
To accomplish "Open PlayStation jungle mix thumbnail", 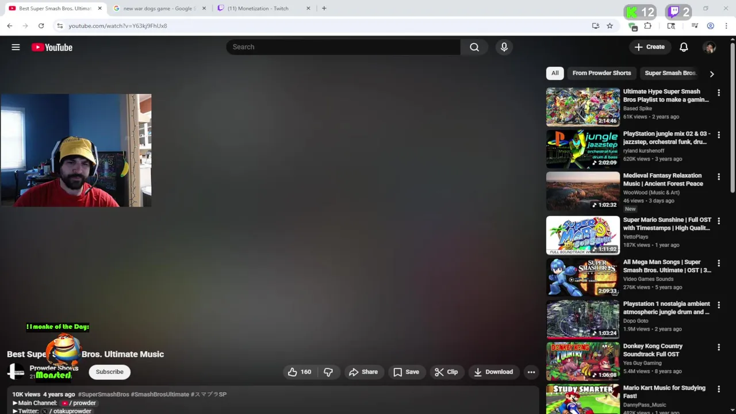I will pos(583,149).
